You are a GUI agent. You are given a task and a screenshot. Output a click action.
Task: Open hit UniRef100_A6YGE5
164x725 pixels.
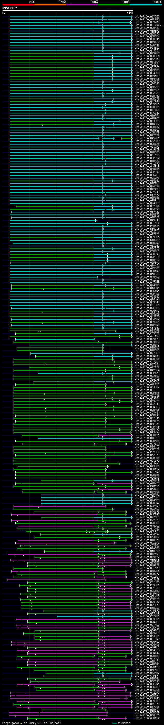pos(147,17)
